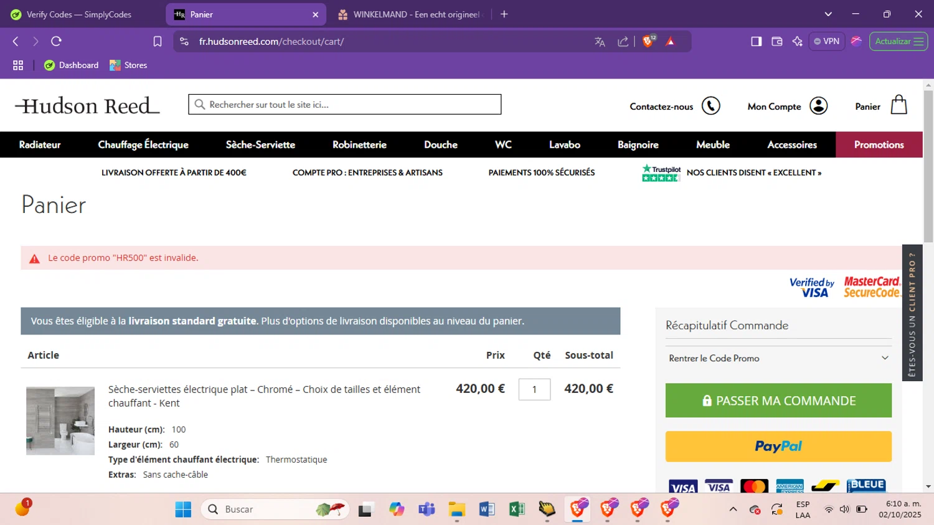Viewport: 934px width, 525px height.
Task: Click COMPTE PRO : ENTREPRISES & ARTISANS text
Action: (x=367, y=173)
